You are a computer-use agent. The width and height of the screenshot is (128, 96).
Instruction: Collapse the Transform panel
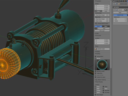click(95, 1)
